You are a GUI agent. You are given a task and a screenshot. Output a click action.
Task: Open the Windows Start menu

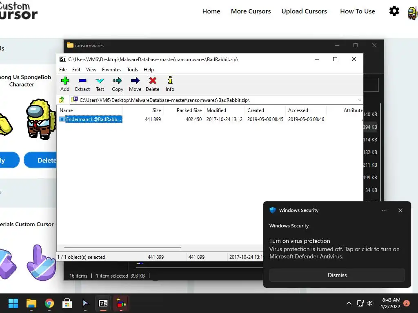[13, 303]
